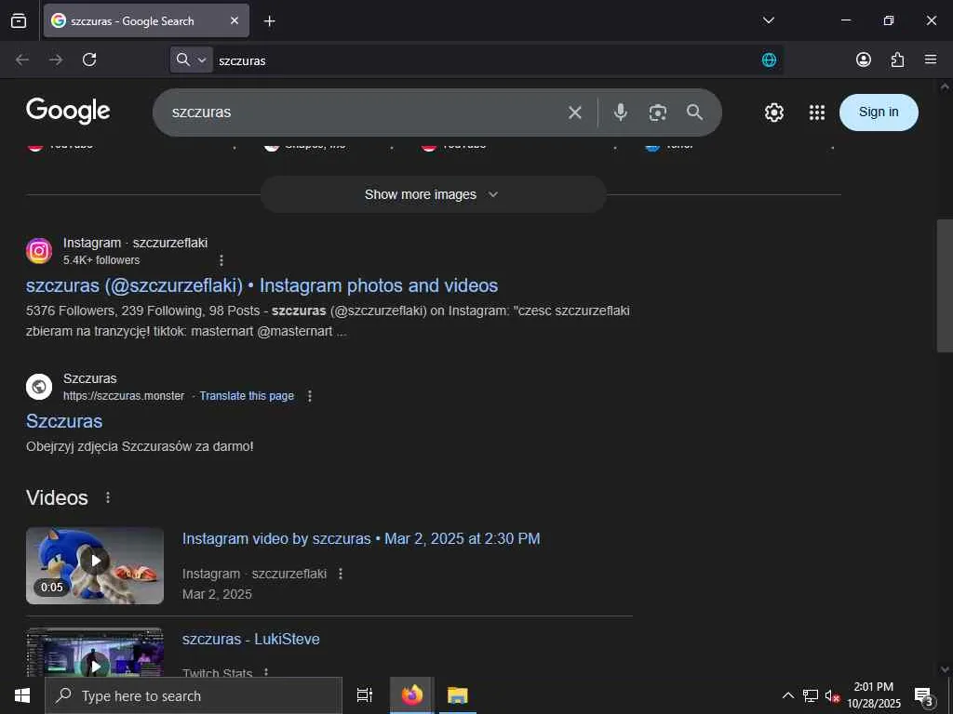The image size is (953, 714).
Task: Click the https://szczuras.monster URL text
Action: pyautogui.click(x=124, y=396)
